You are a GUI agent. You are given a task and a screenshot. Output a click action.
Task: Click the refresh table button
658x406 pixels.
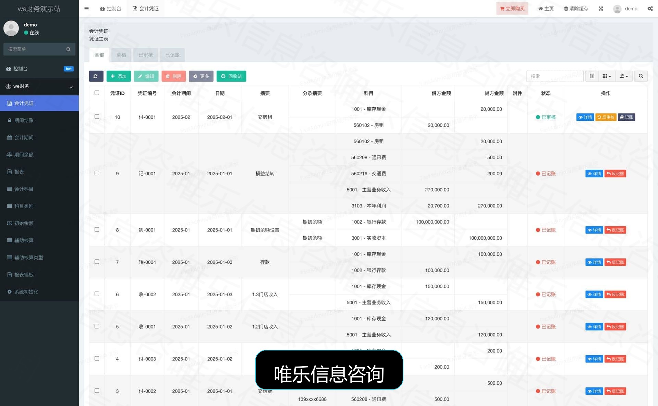(x=96, y=76)
